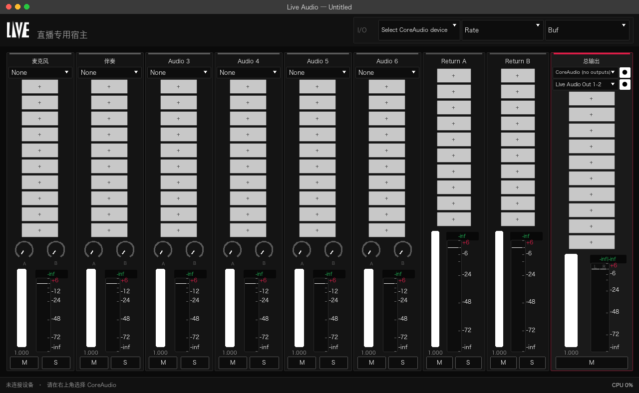Click the Audio 5 channel name
The image size is (639, 393).
pos(318,61)
